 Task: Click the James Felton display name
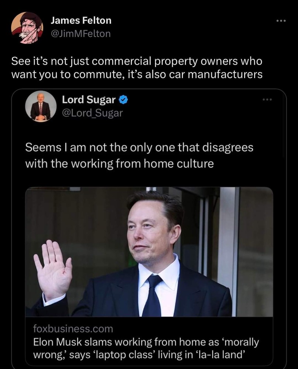pos(81,21)
